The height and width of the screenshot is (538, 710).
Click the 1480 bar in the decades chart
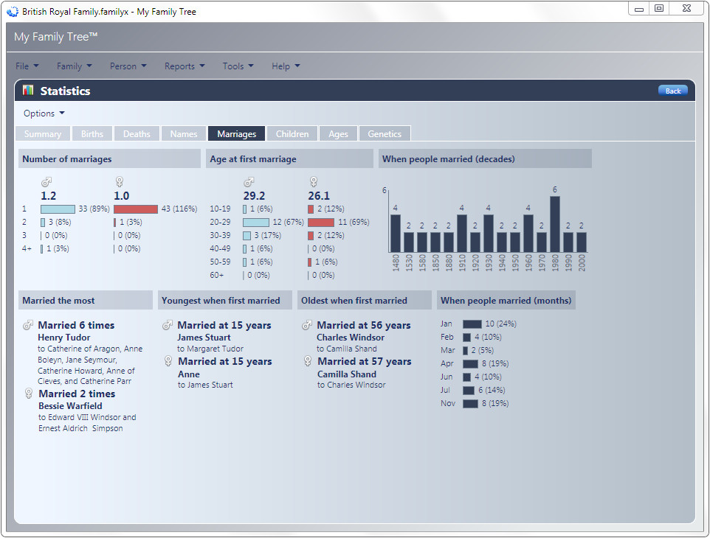396,234
